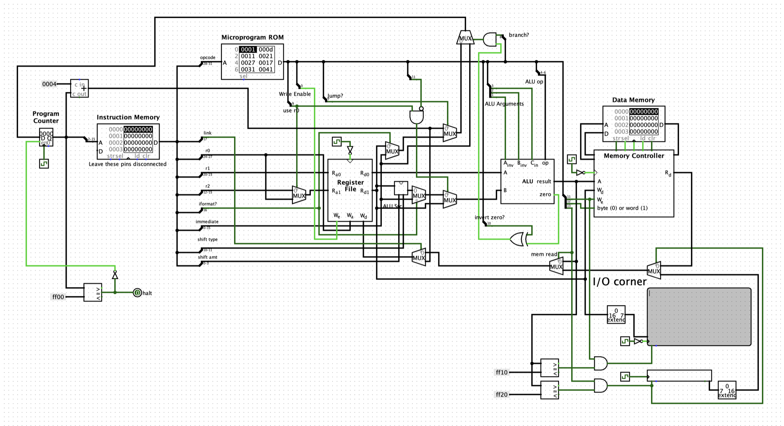Image resolution: width=784 pixels, height=426 pixels.
Task: Click the gray TTY terminal screen
Action: tap(699, 317)
